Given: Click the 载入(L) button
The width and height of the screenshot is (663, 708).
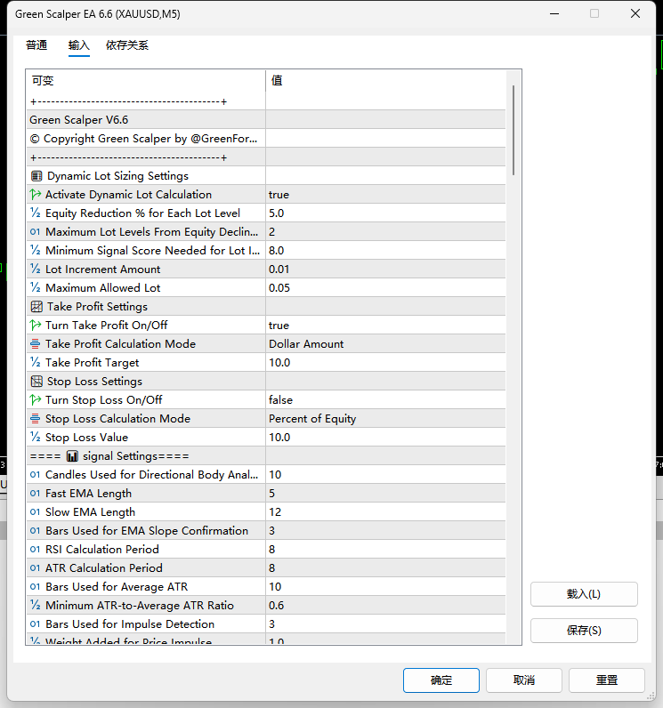Looking at the screenshot, I should [x=584, y=594].
